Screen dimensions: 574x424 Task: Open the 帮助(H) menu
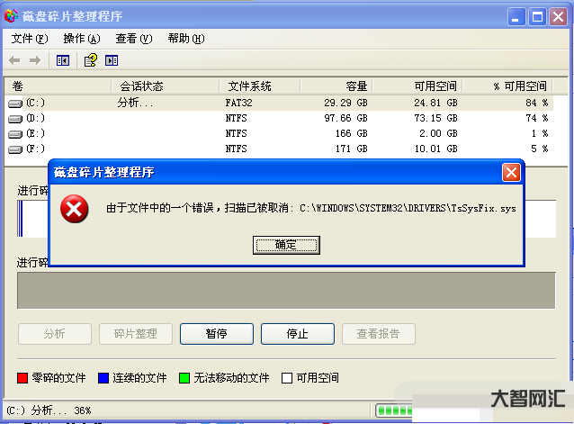(x=185, y=39)
